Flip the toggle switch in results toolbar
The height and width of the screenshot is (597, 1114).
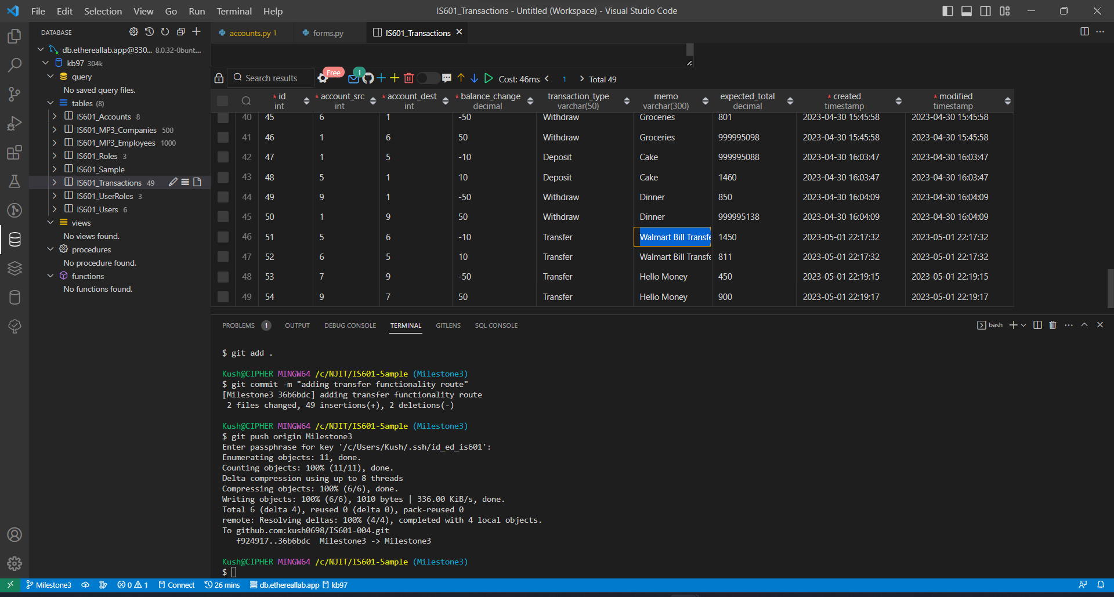(x=428, y=77)
